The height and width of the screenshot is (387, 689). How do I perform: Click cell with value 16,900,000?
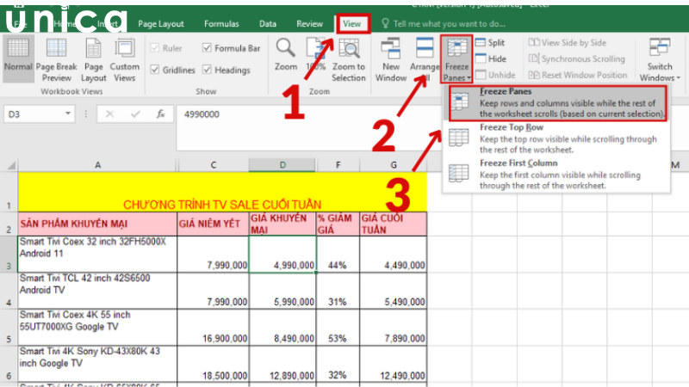(x=213, y=328)
